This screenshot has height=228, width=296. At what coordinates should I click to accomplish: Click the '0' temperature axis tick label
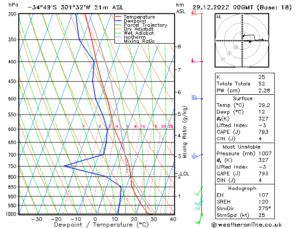(x=95, y=219)
